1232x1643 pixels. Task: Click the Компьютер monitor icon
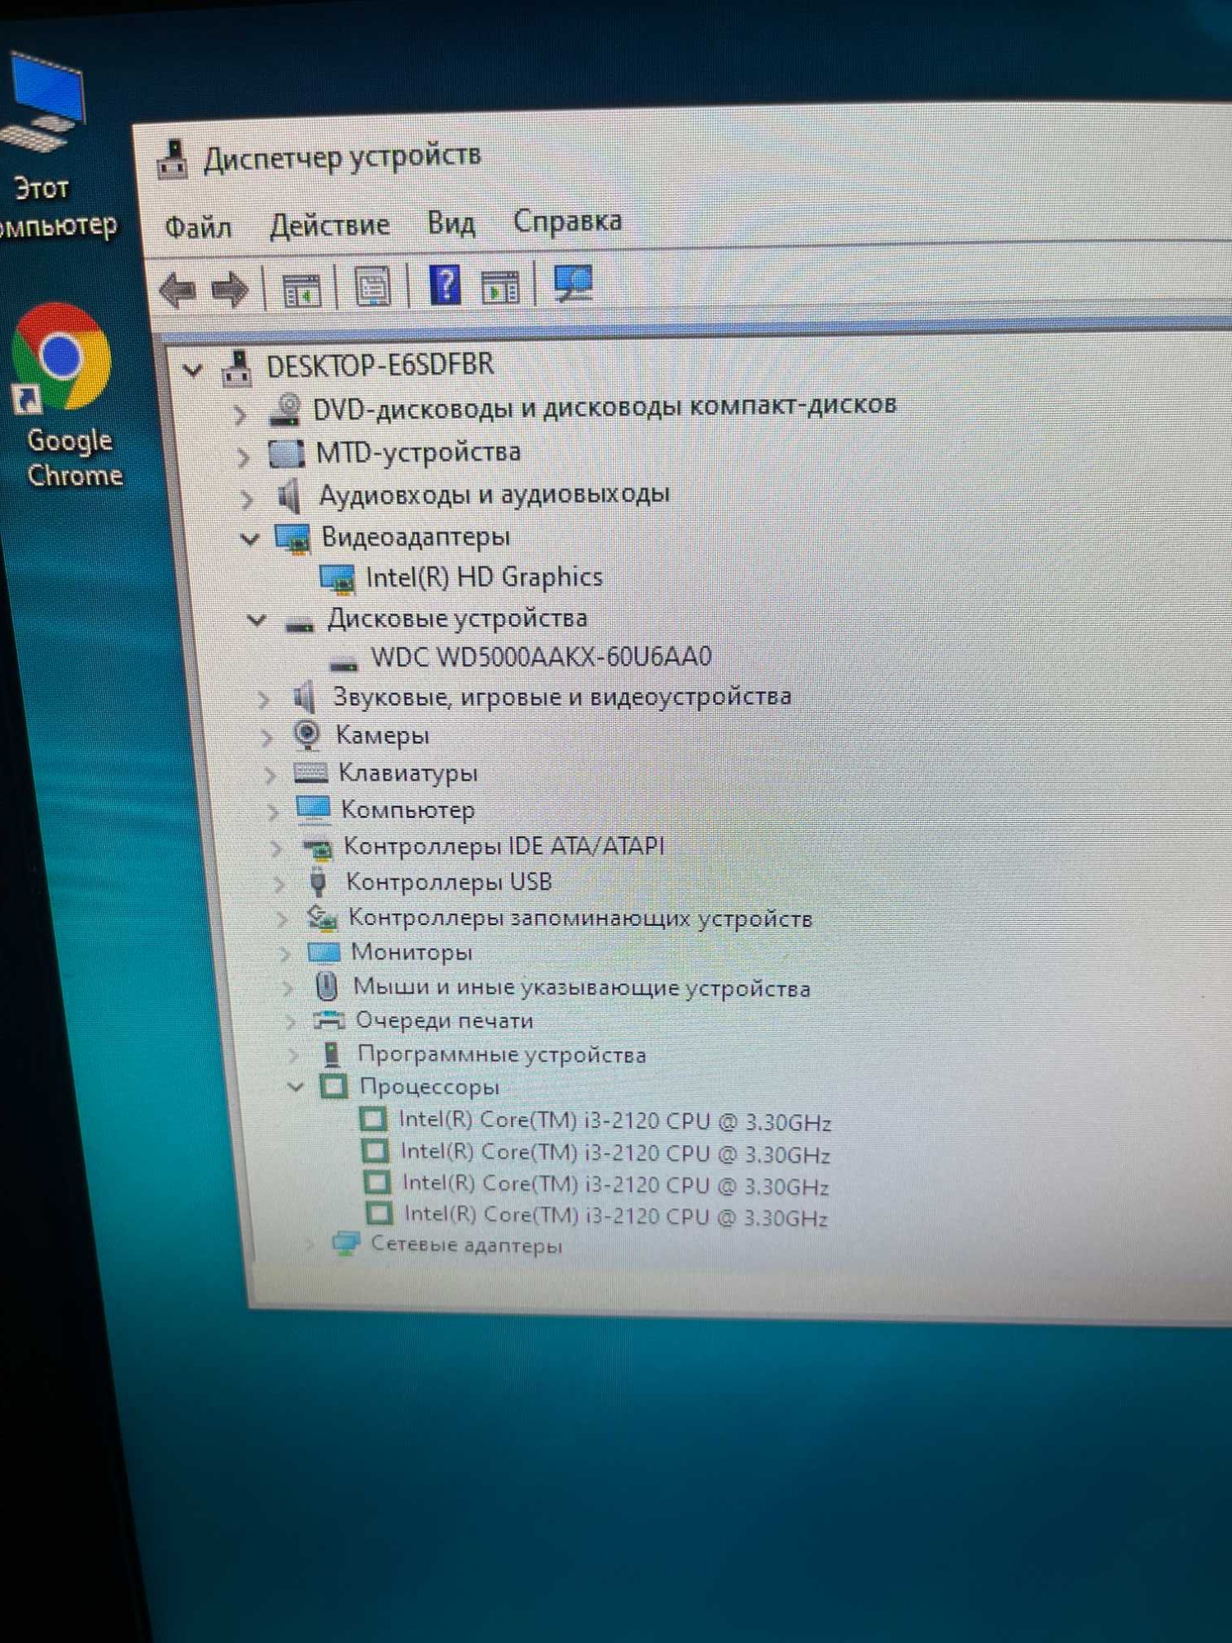[x=313, y=809]
